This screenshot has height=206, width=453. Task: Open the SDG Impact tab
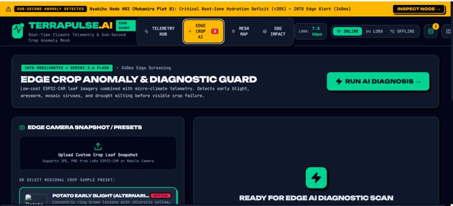coord(274,31)
